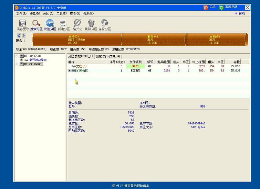Launch the 快速分区 quick partition tool
260x189 pixels.
50,25
